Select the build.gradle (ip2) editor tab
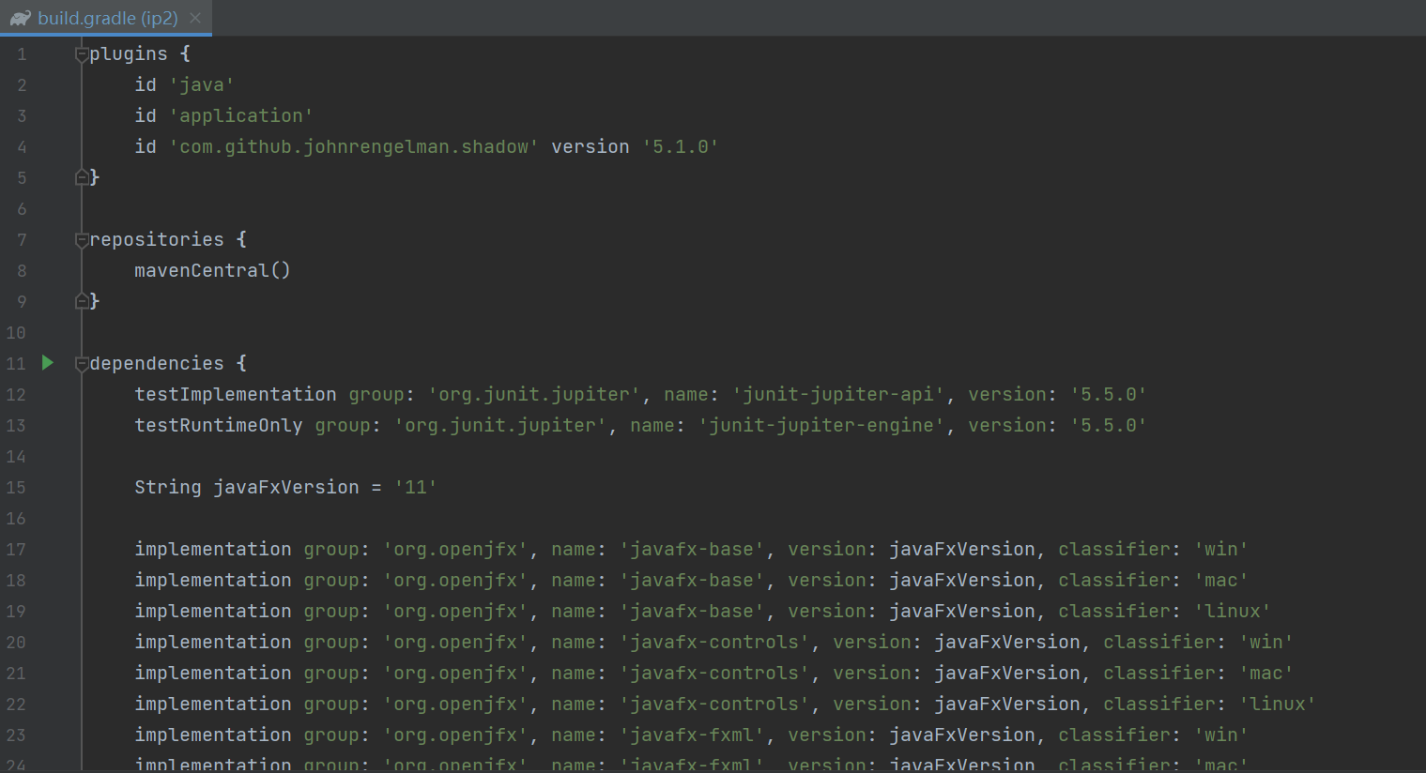1426x773 pixels. pos(103,17)
